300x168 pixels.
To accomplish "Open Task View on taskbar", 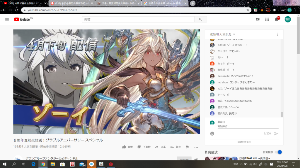I will (x=23, y=164).
